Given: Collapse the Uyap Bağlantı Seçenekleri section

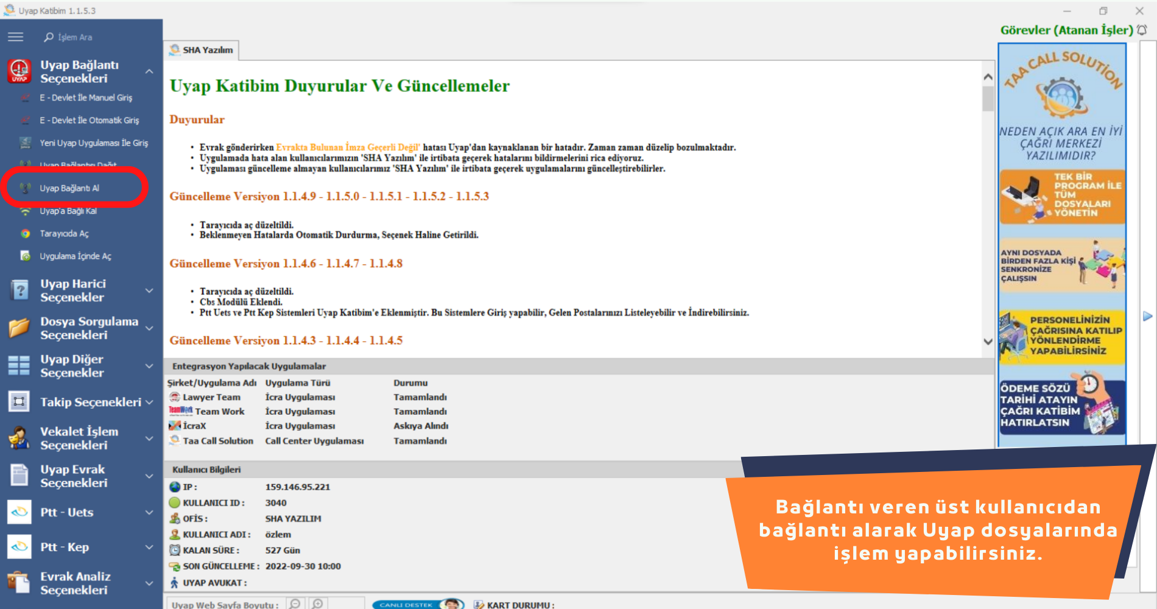Looking at the screenshot, I should 149,72.
